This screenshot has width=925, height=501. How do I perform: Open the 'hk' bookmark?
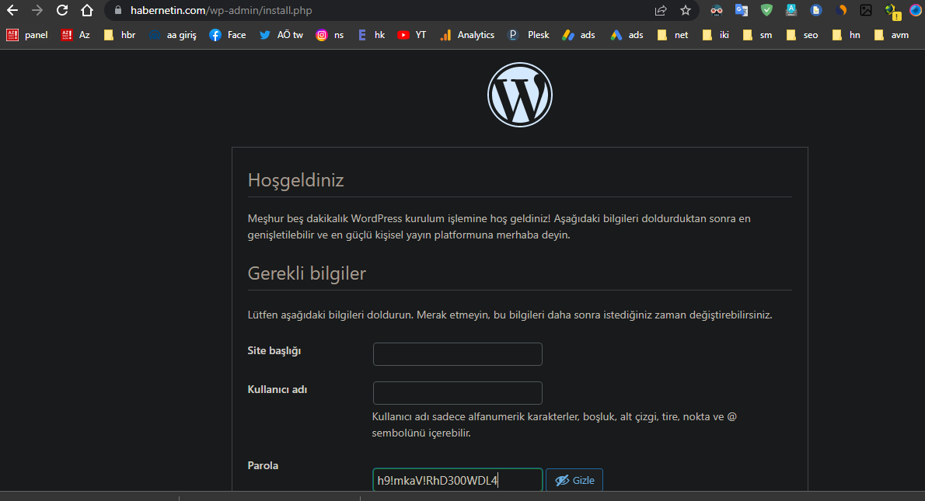click(371, 36)
